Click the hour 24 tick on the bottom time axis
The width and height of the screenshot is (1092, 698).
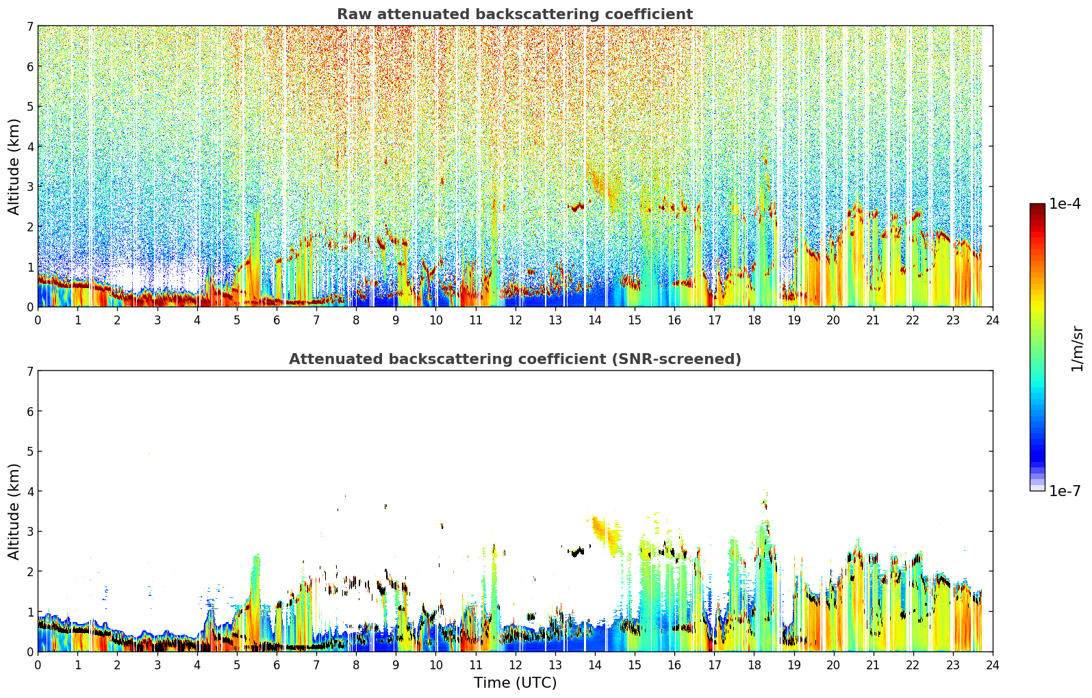pos(993,664)
